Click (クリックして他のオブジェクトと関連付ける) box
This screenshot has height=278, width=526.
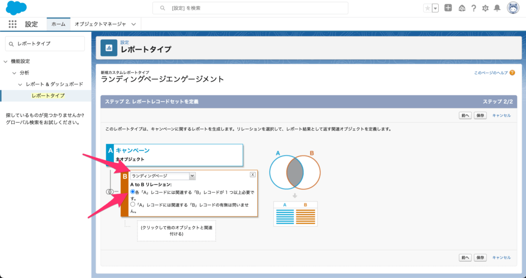[x=177, y=231]
